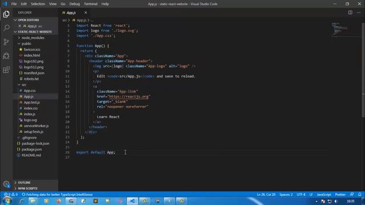Click the Split Editor icon
This screenshot has height=205, width=365.
pyautogui.click(x=350, y=13)
